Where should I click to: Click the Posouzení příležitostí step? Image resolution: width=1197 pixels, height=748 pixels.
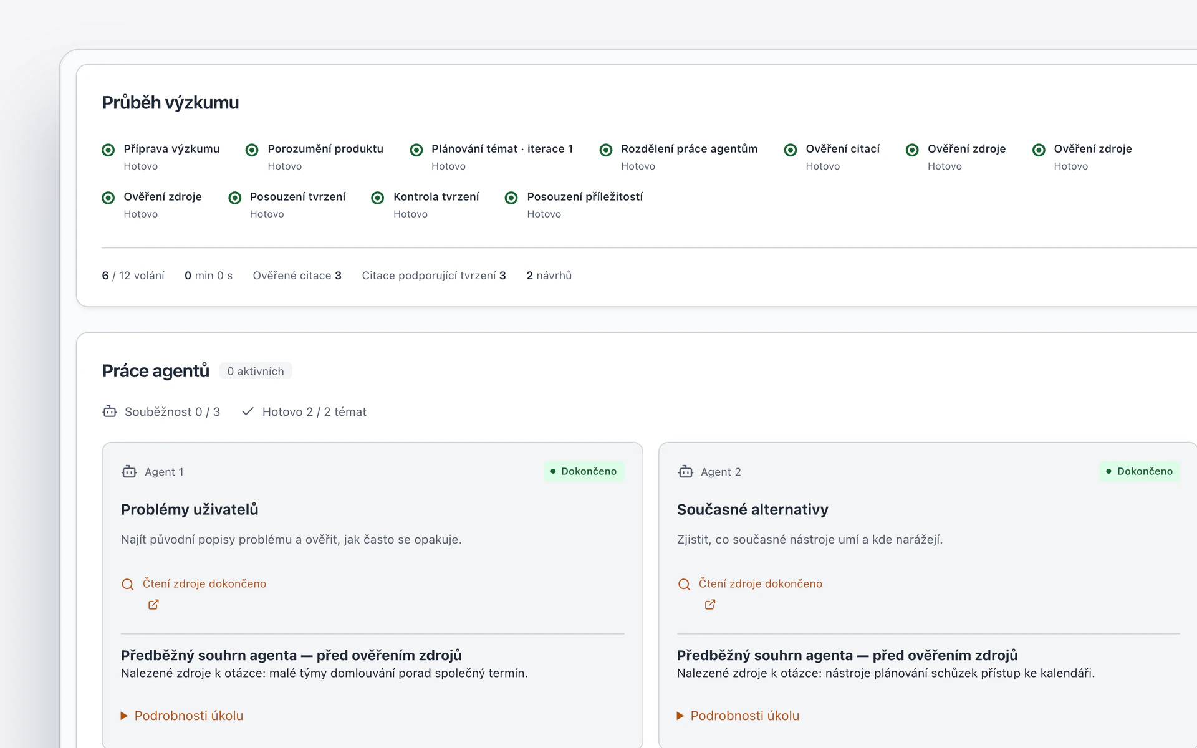pos(574,205)
